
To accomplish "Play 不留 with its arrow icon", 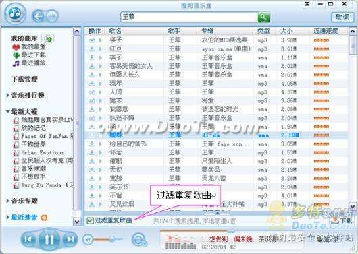I will (x=100, y=195).
